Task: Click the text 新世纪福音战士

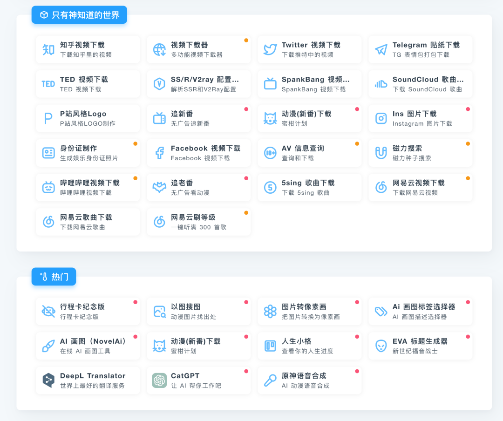Action: click(415, 351)
